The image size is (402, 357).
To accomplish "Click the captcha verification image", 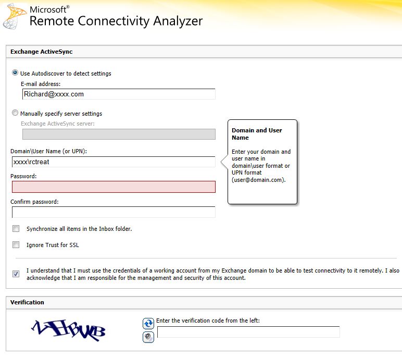I will click(x=68, y=330).
